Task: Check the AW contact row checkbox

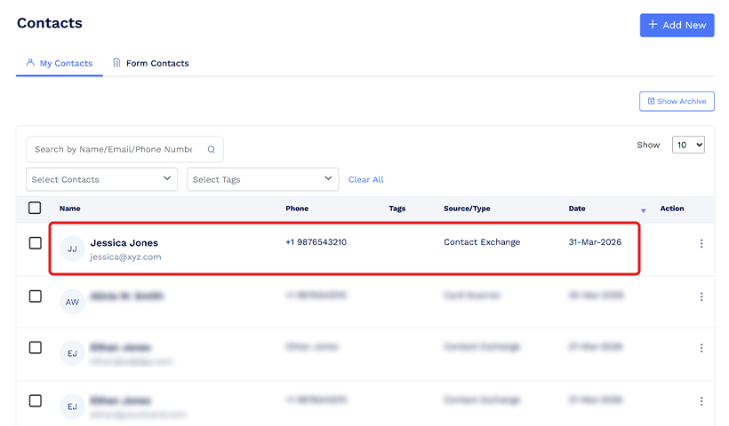Action: click(x=36, y=296)
